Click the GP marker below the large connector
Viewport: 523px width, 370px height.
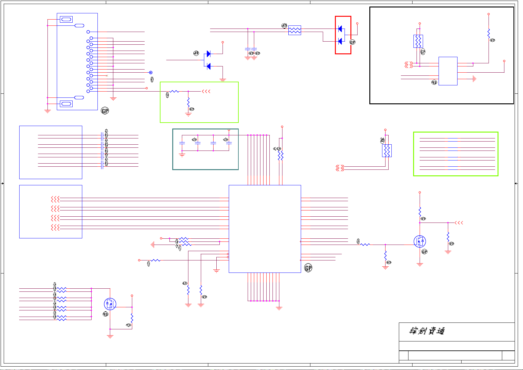[105, 111]
